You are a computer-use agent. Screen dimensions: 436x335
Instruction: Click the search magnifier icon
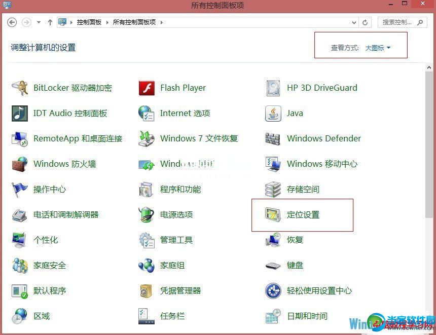(x=420, y=22)
